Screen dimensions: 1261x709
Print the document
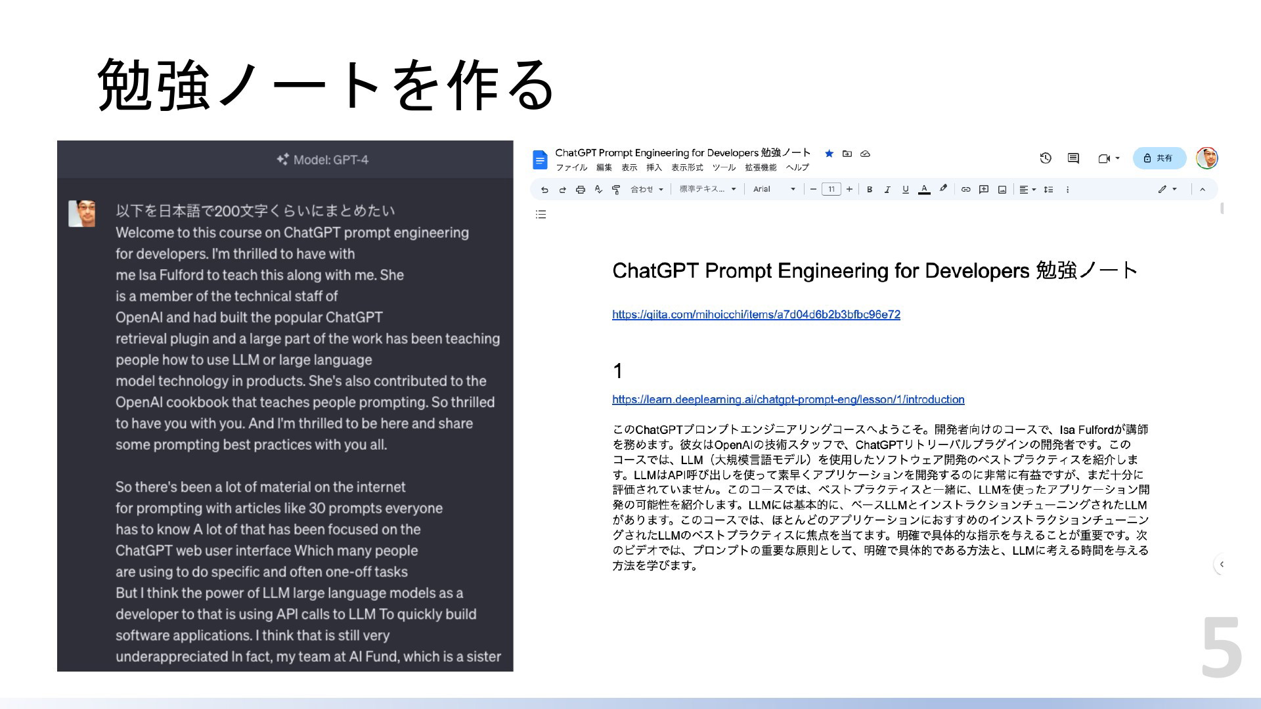pos(581,190)
